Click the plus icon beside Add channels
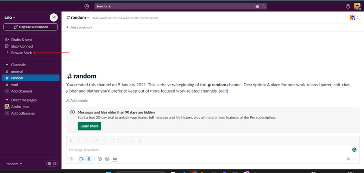 coord(7,91)
